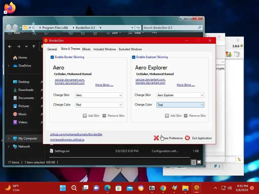The width and height of the screenshot is (259, 194).
Task: Enable Border Skinning checkbox
Action: (x=52, y=57)
